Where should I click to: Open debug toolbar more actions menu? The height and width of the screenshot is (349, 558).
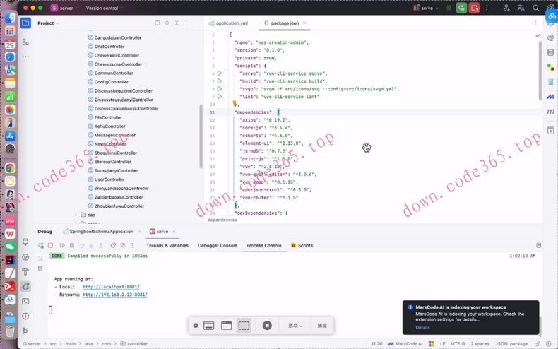(x=132, y=245)
